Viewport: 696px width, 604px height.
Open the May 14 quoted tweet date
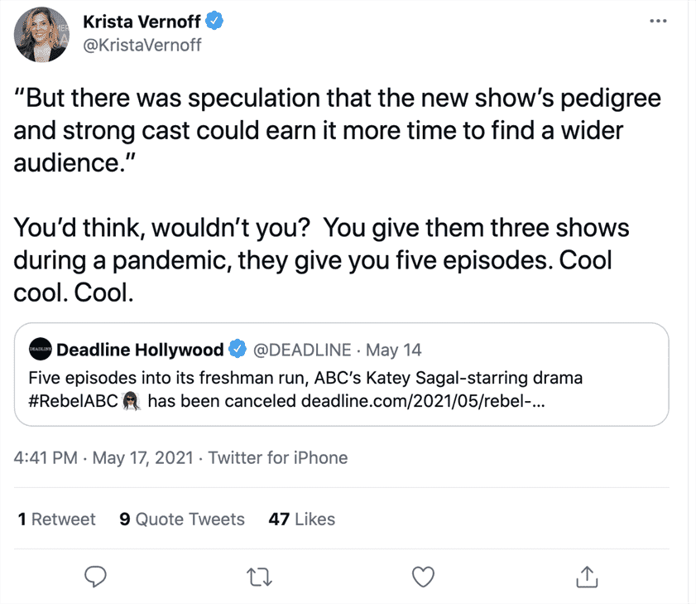393,350
